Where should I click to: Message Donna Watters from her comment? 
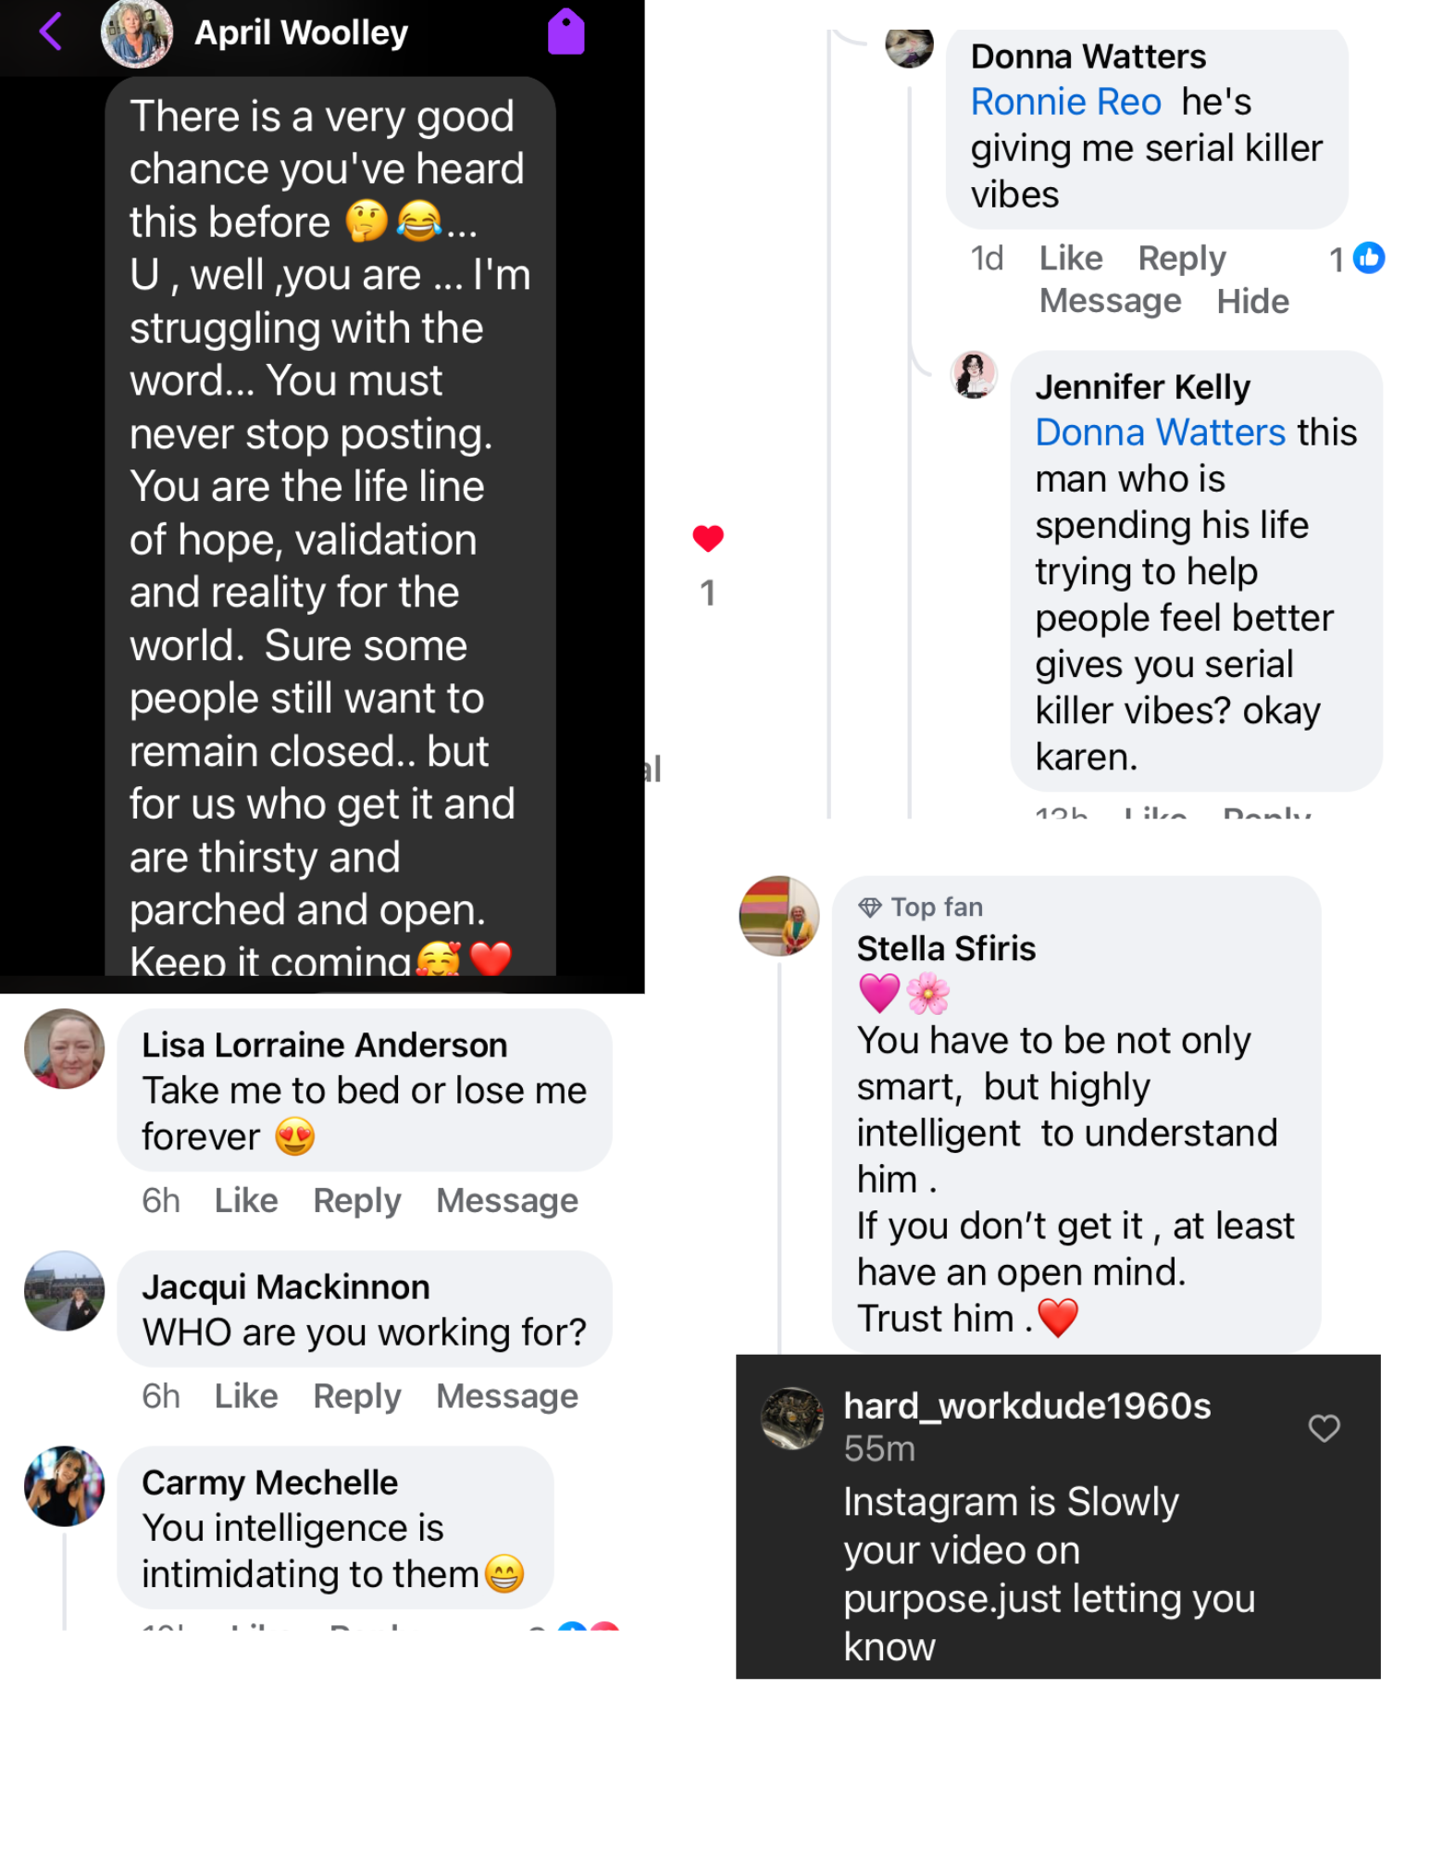tap(1110, 302)
